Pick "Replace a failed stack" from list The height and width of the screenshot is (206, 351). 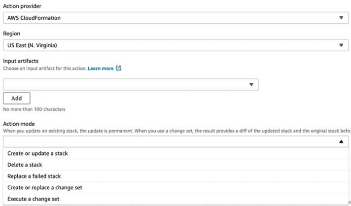click(34, 176)
